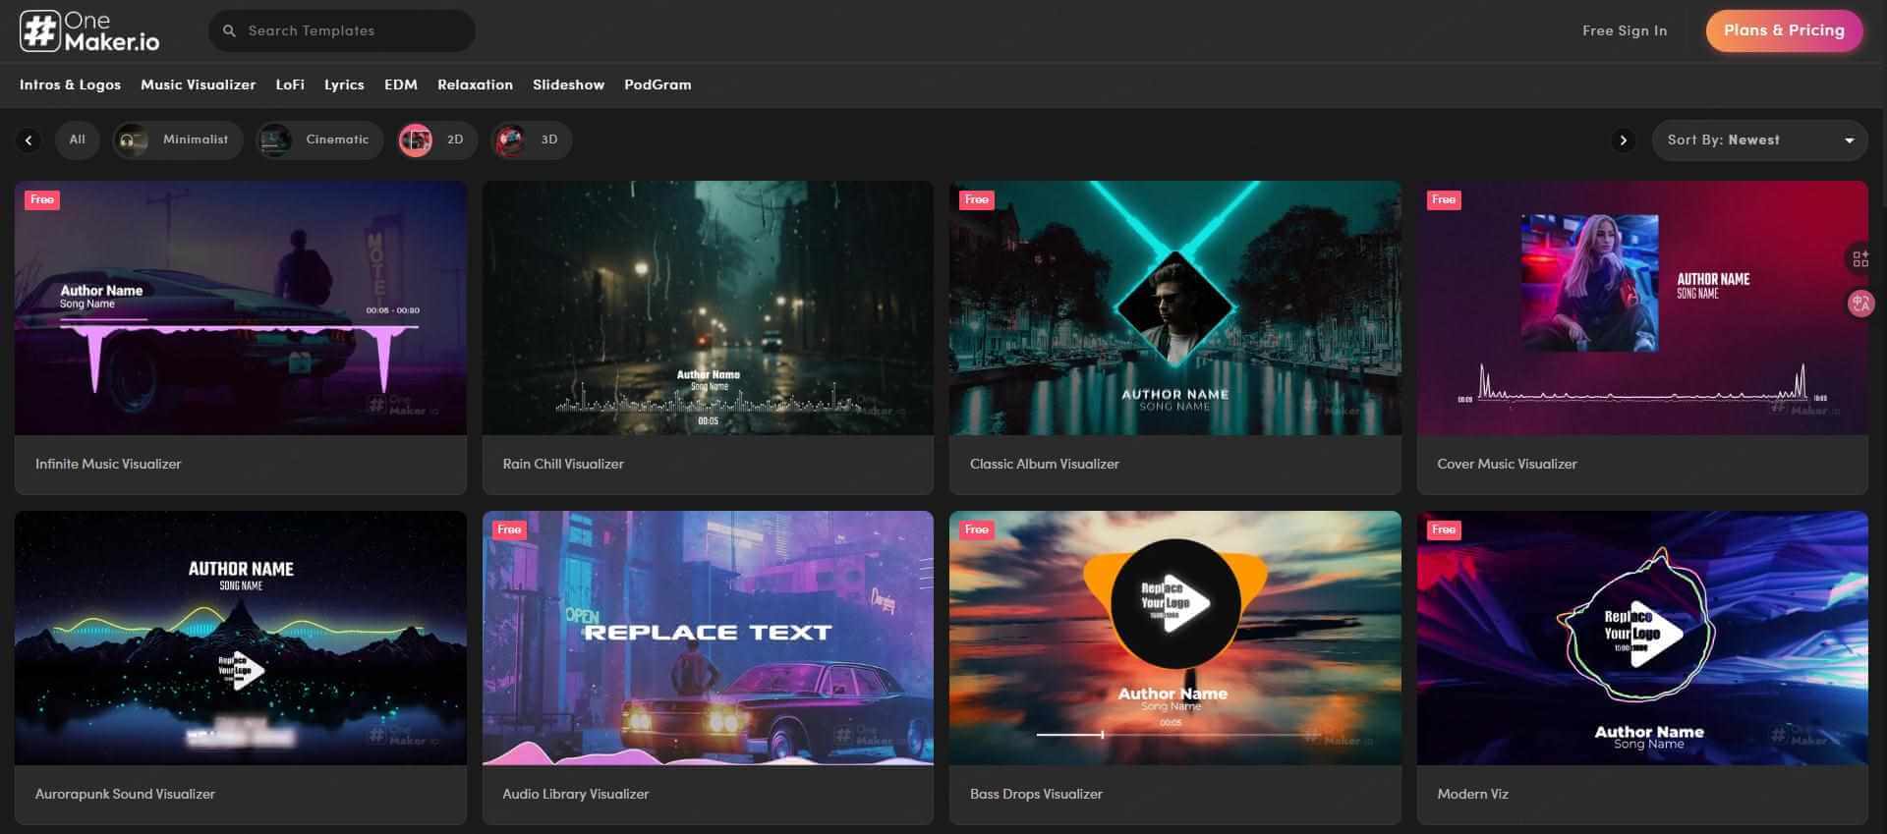The height and width of the screenshot is (834, 1887).
Task: Click the Free badge on Infinite Music Visualizer
Action: [x=42, y=199]
